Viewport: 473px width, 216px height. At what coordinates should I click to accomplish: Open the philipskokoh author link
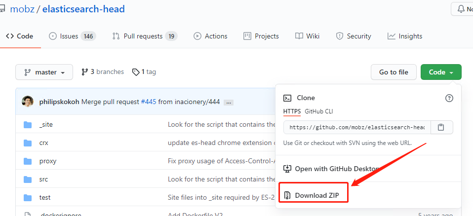click(x=59, y=102)
